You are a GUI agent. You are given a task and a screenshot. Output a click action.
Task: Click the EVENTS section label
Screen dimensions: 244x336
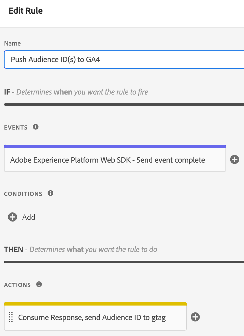(16, 128)
